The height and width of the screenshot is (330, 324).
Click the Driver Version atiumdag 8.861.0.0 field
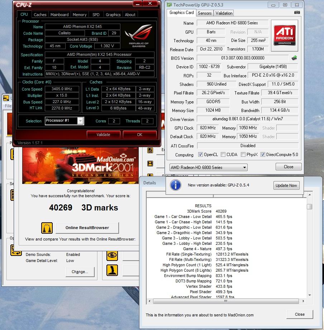(247, 119)
